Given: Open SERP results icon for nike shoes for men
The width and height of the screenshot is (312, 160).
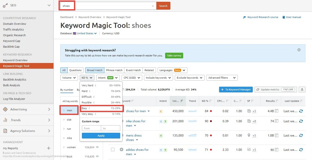Looking at the screenshot, I should click(x=277, y=121).
